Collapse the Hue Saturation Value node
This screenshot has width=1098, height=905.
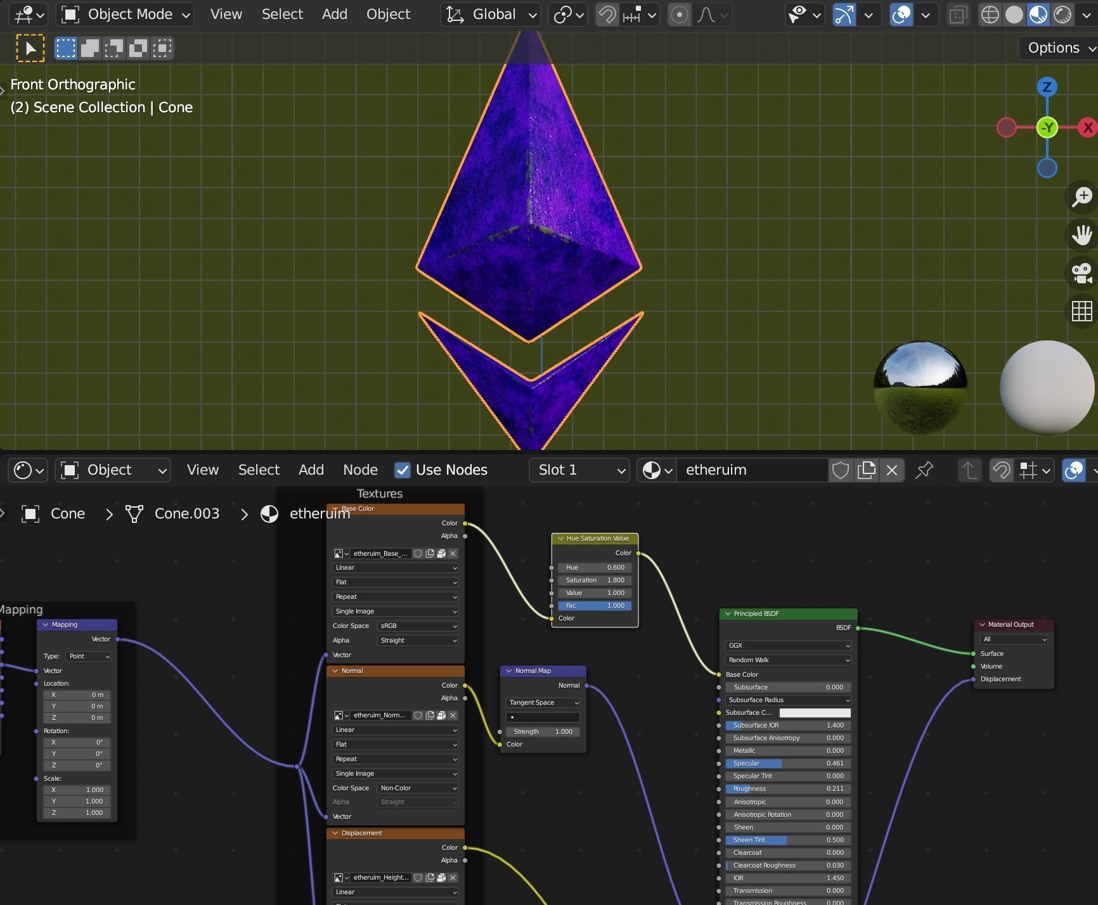point(560,539)
